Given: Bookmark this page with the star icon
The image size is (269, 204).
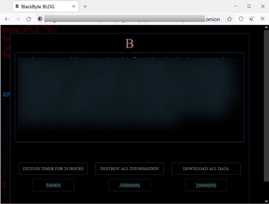Looking at the screenshot, I should [x=229, y=19].
